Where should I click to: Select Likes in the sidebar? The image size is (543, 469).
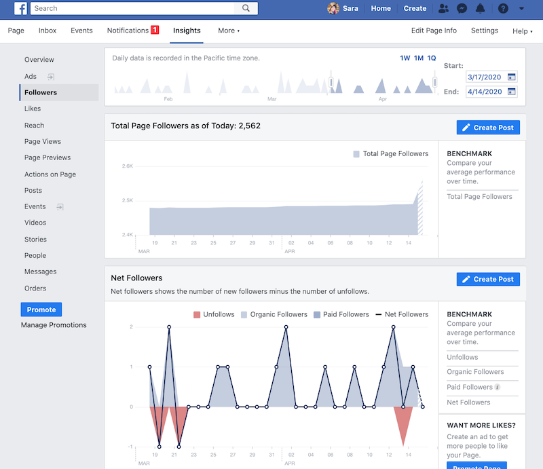coord(33,109)
